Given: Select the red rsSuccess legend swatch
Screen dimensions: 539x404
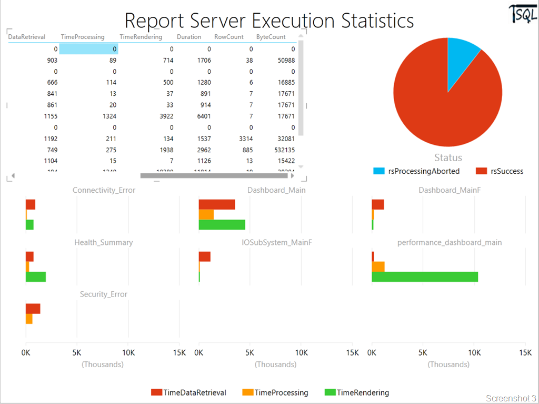Looking at the screenshot, I should coord(481,171).
